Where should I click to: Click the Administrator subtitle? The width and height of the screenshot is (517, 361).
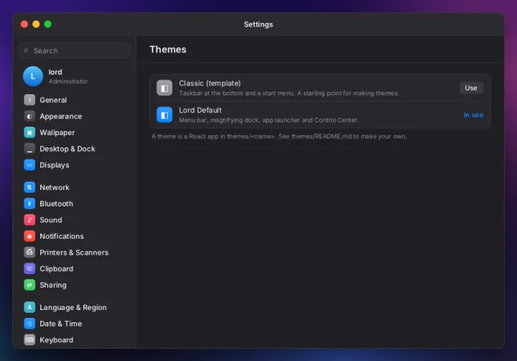click(68, 81)
